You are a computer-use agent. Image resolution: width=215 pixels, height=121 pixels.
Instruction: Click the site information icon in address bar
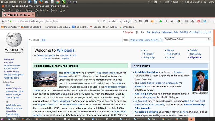point(8,21)
